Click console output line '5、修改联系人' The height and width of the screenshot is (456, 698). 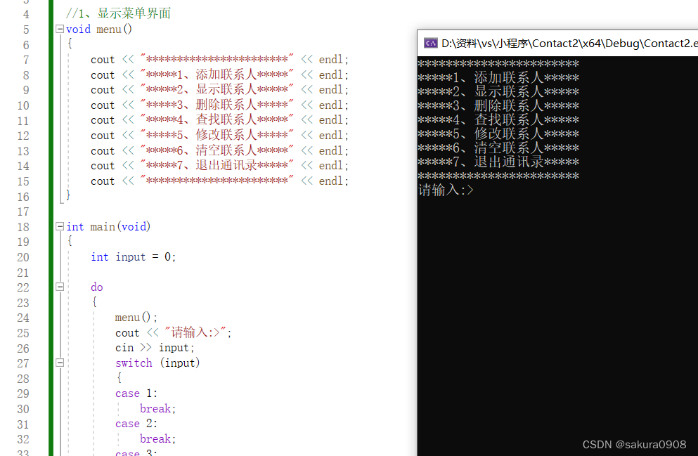click(x=498, y=134)
